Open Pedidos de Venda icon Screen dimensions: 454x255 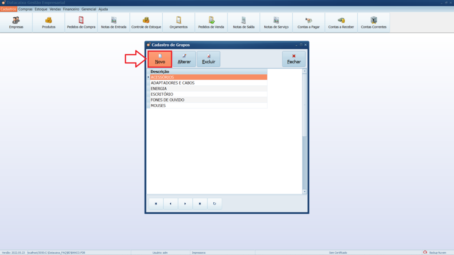[x=211, y=22]
